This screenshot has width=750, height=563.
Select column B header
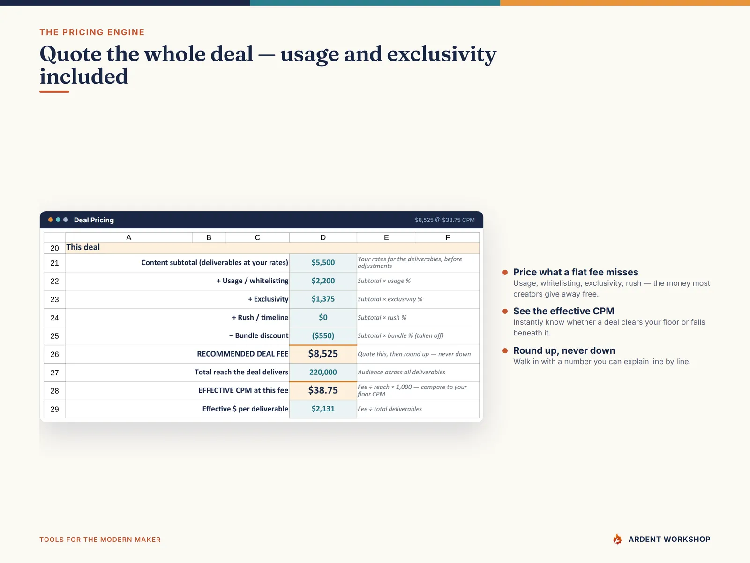(209, 237)
